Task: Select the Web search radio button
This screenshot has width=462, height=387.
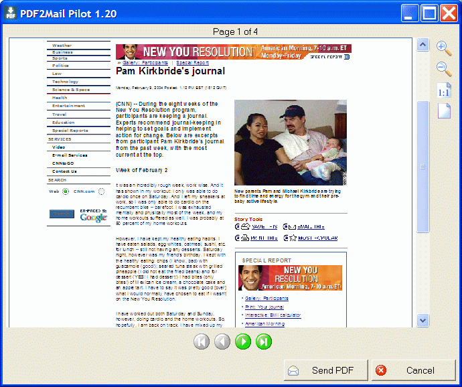Action: coord(66,191)
